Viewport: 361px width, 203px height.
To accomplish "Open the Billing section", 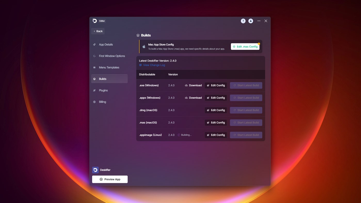I will [109, 102].
